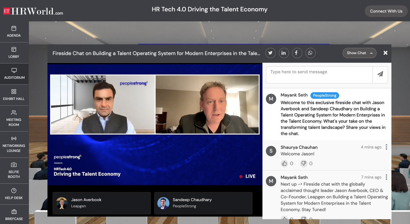The image size is (410, 224).
Task: Open the Auditorium section
Action: (14, 74)
